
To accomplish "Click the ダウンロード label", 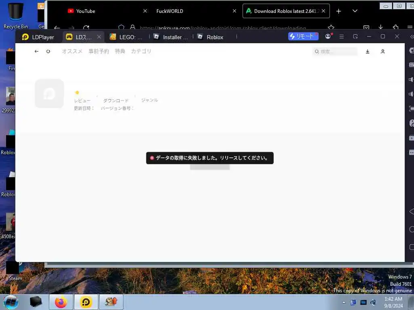I will [116, 101].
